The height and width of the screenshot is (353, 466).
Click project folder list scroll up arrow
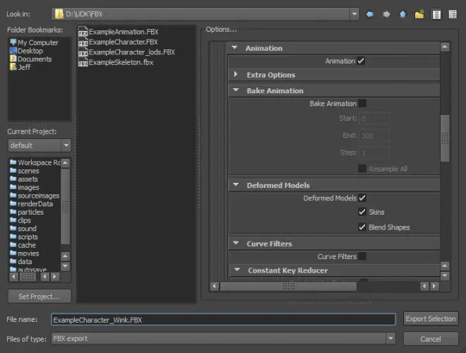point(65,163)
